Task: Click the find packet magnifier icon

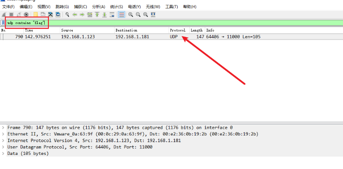Action: click(x=67, y=14)
